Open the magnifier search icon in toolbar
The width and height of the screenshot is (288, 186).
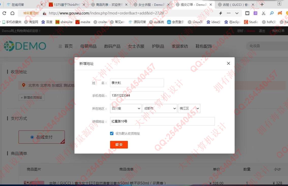[272, 13]
